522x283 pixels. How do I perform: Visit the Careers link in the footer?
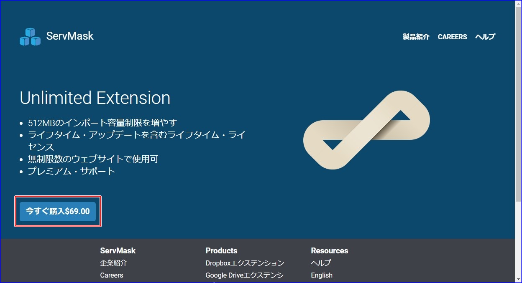click(x=112, y=275)
